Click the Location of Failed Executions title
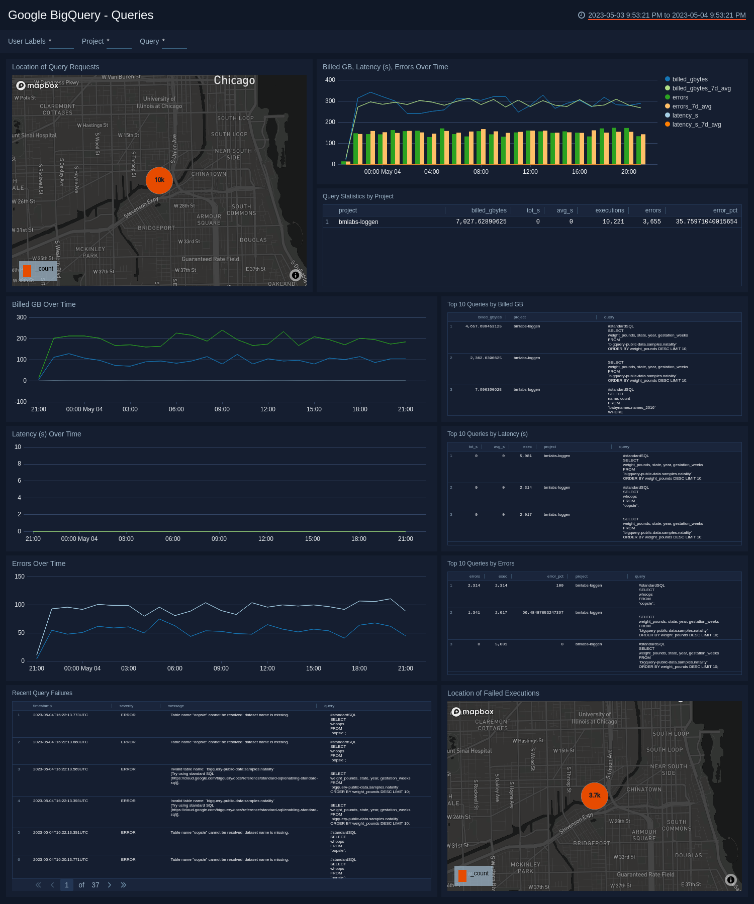Viewport: 754px width, 904px height. pos(493,693)
